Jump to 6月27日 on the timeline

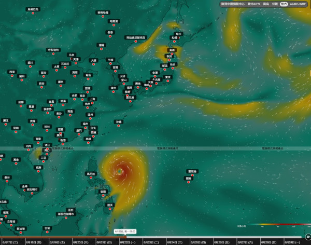coord(245,242)
